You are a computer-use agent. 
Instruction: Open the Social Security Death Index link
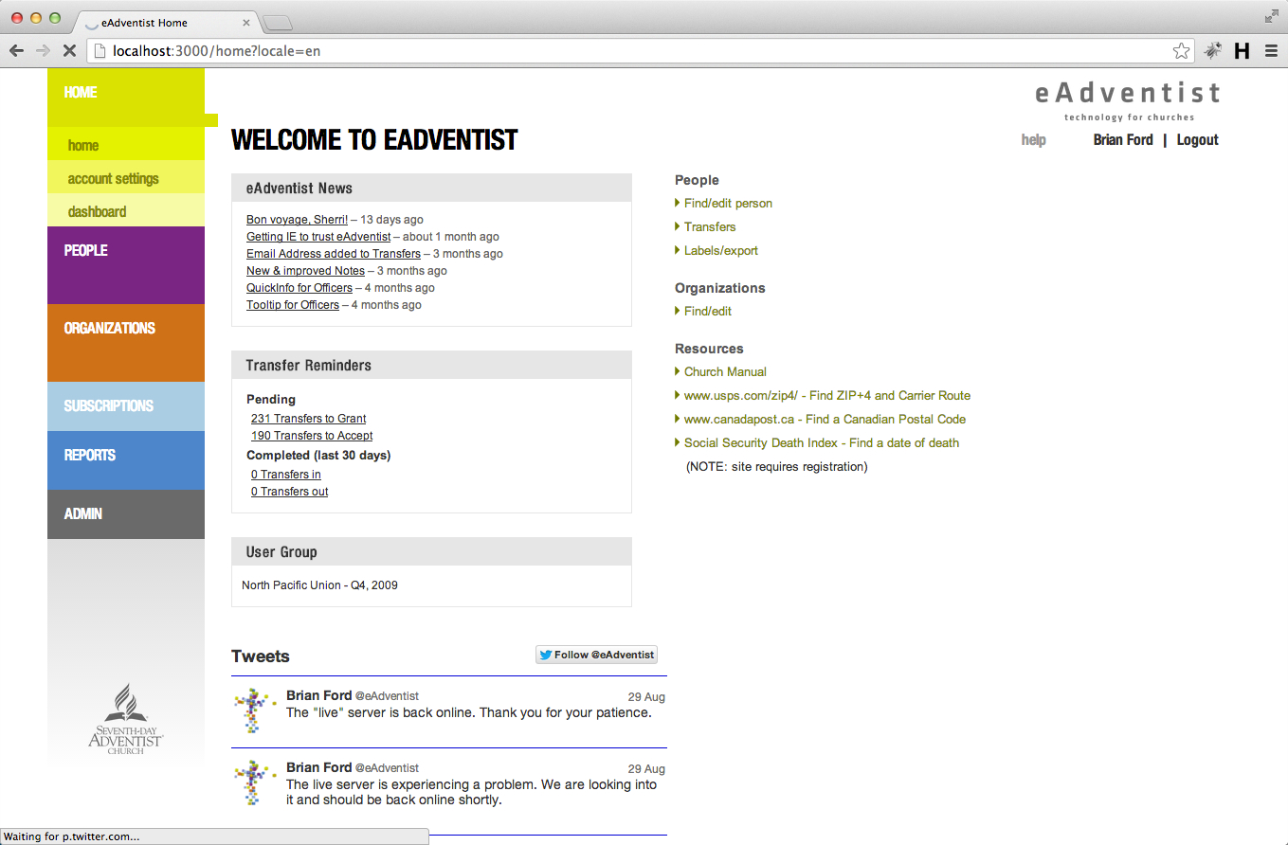click(x=822, y=443)
